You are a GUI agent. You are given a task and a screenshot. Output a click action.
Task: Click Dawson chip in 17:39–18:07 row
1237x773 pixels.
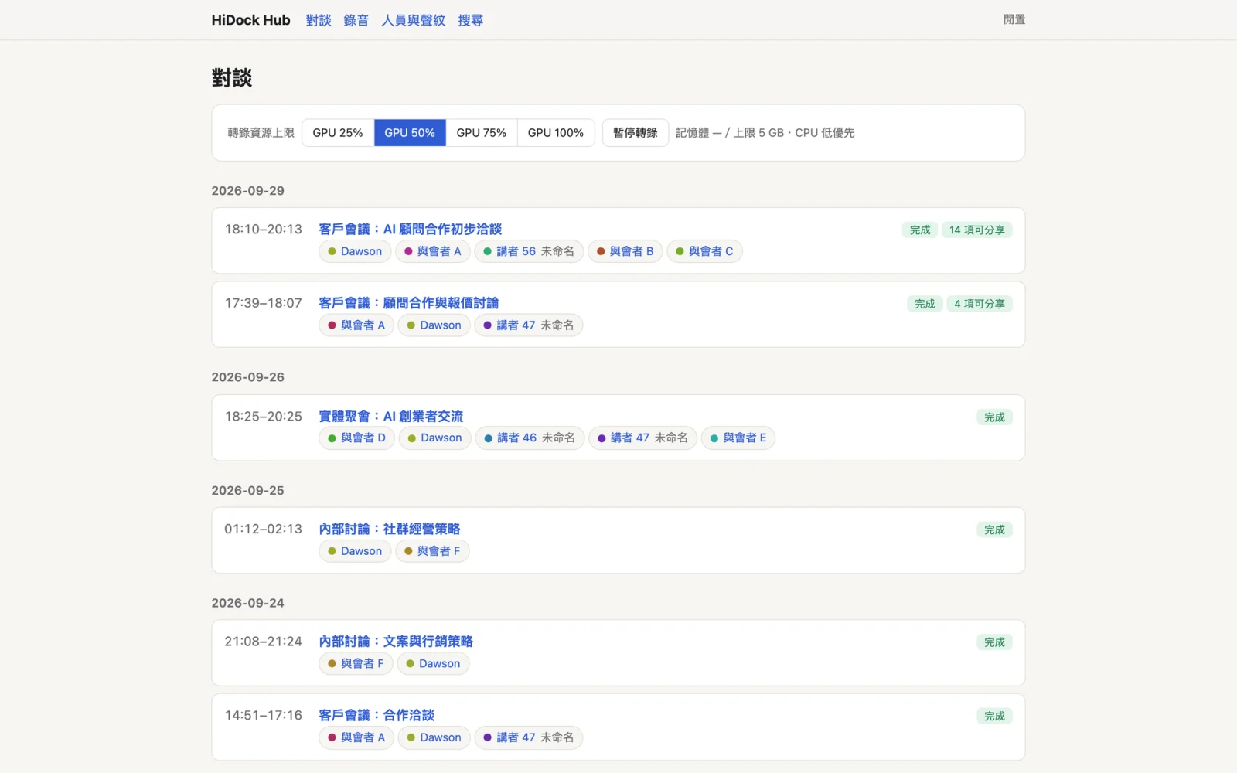434,325
